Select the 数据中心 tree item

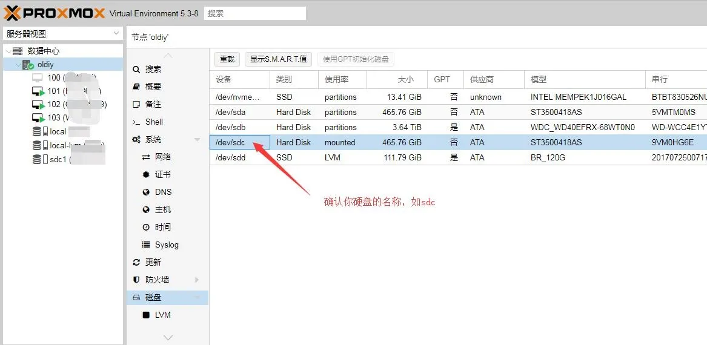pos(43,51)
